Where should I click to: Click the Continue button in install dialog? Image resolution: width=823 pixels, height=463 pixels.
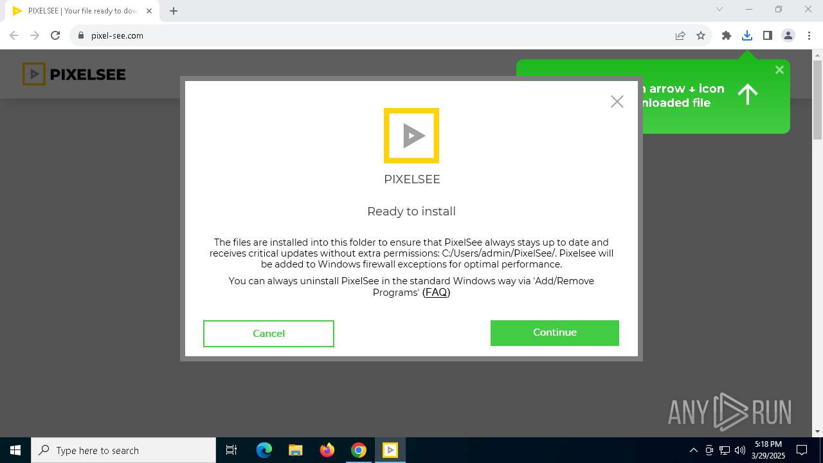click(554, 332)
